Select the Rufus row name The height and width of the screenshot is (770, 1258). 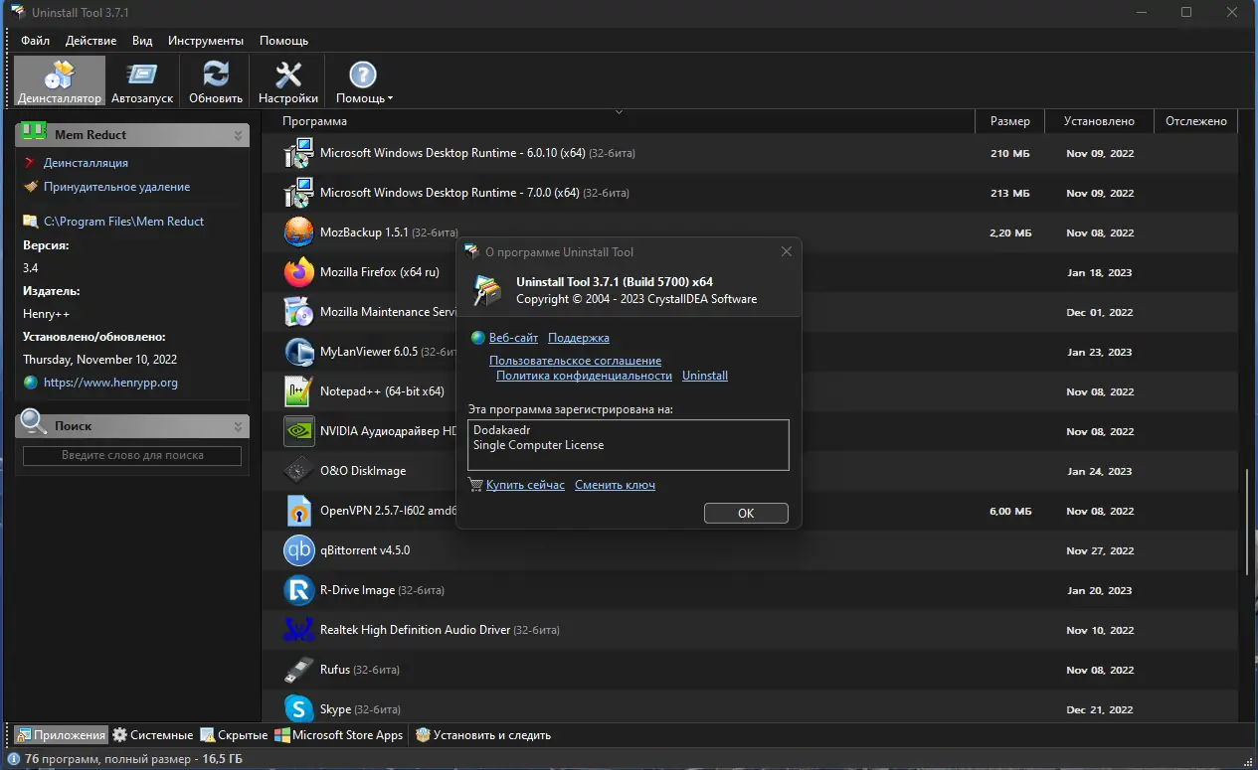(x=335, y=670)
